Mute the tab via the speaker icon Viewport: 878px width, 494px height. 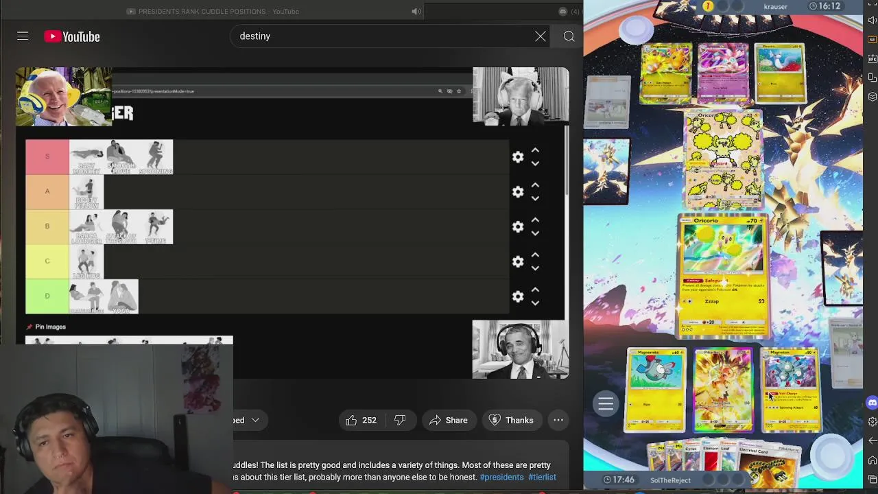pyautogui.click(x=416, y=11)
